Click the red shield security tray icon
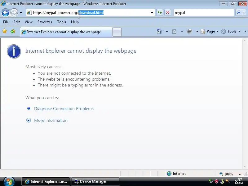 click(x=216, y=181)
